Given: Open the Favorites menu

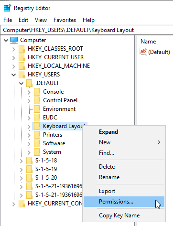Looking at the screenshot, I should (65, 20).
